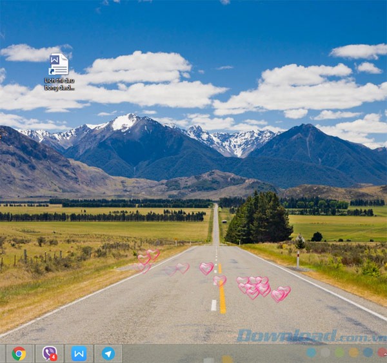Click the 'Lich thi dau bong da...' shortcut label text

(x=59, y=84)
